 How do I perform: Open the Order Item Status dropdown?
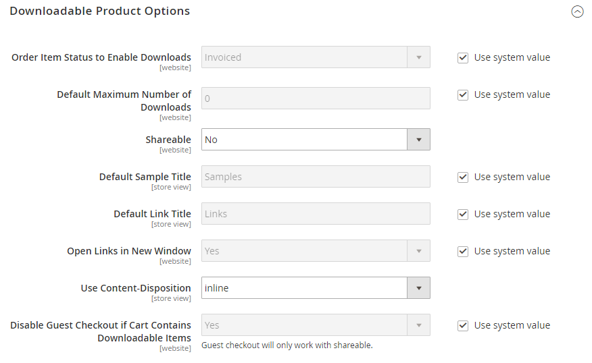pos(316,57)
